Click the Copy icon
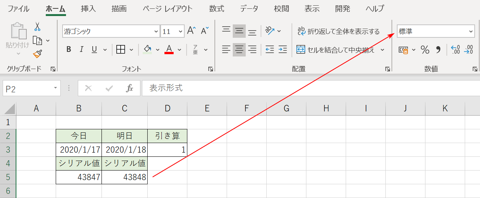Viewport: 480px width, 198px height. pyautogui.click(x=37, y=40)
